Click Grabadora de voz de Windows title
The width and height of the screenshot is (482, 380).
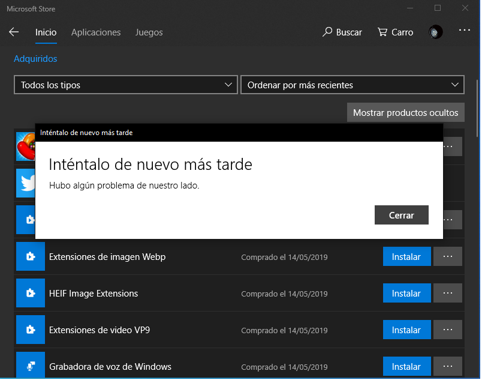tap(110, 366)
